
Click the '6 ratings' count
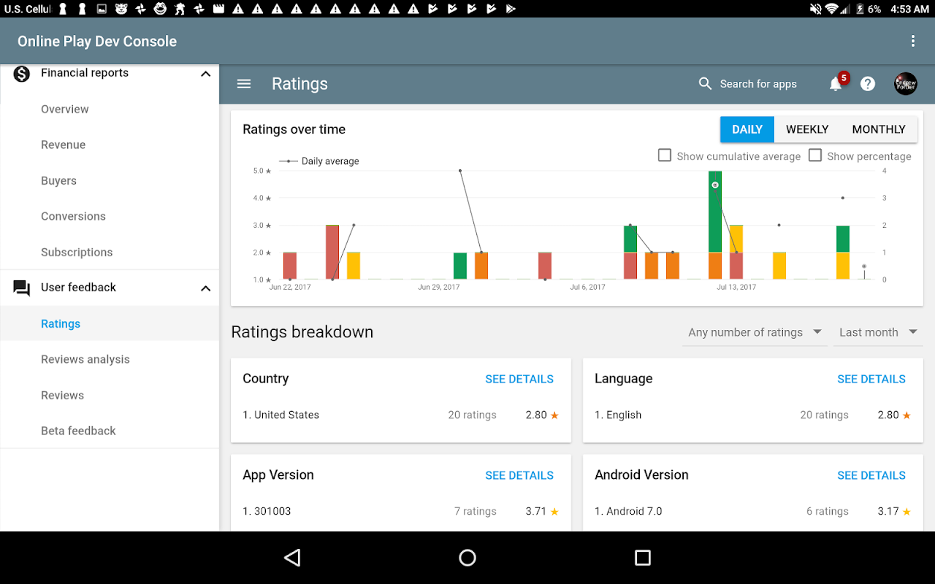tap(828, 512)
